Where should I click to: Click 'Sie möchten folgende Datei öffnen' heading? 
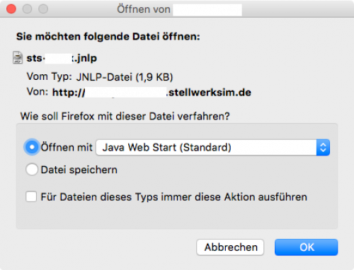coord(108,37)
